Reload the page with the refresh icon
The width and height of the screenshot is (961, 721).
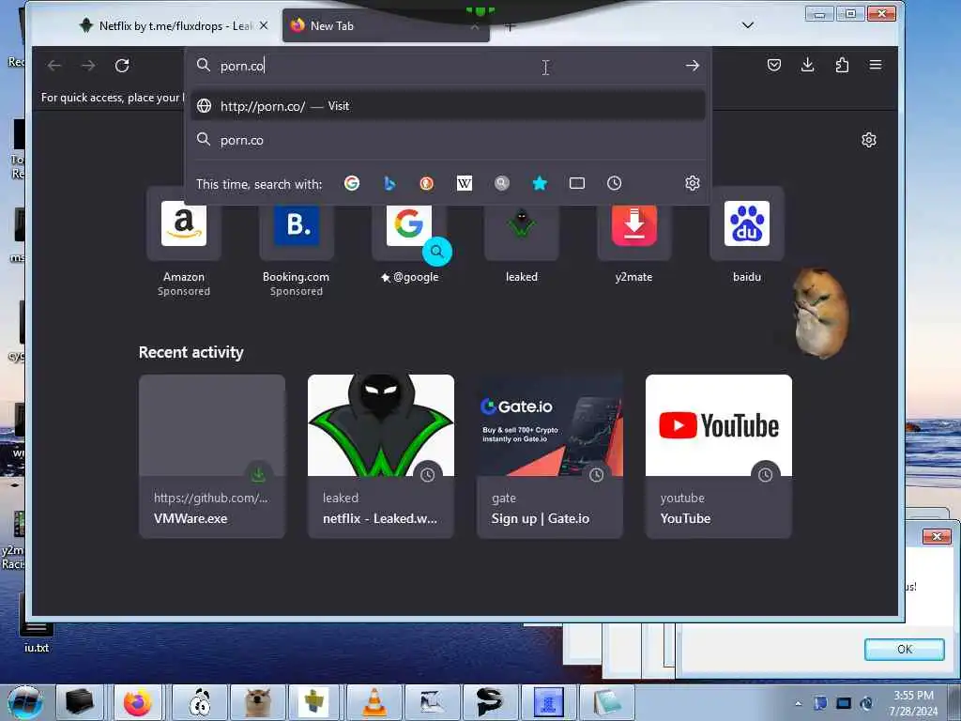122,66
